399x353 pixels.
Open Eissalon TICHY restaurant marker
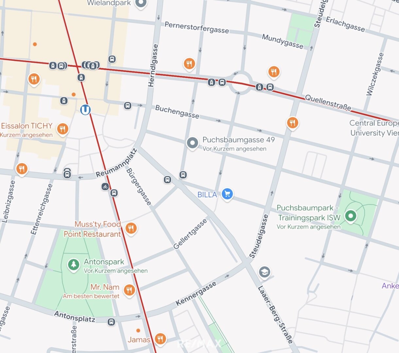pos(62,129)
